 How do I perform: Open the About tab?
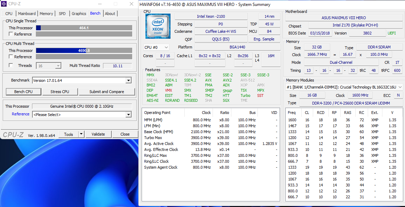click(x=110, y=14)
